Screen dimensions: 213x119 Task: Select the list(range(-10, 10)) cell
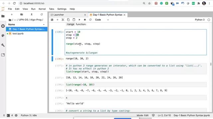[x=135, y=85]
